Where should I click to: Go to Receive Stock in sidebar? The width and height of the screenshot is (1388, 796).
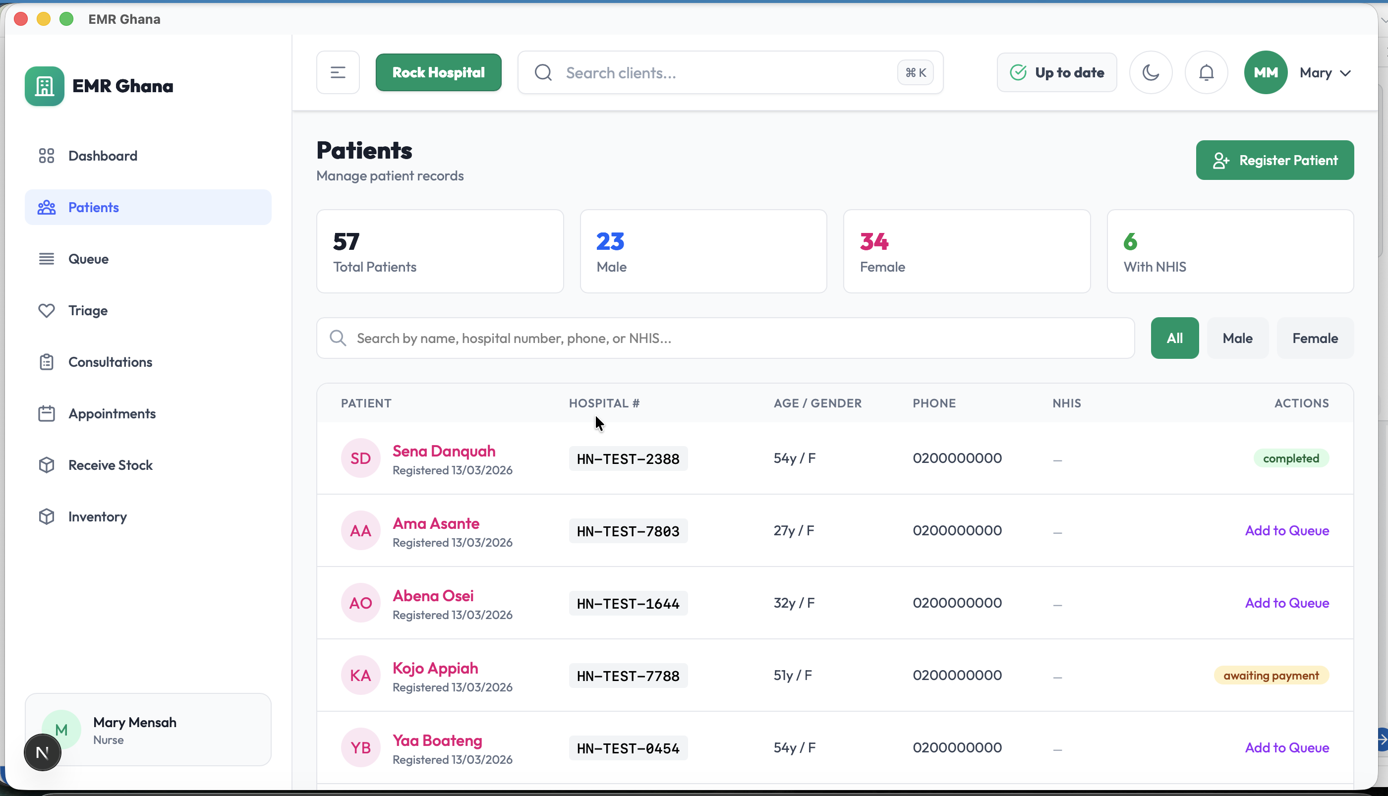(110, 465)
